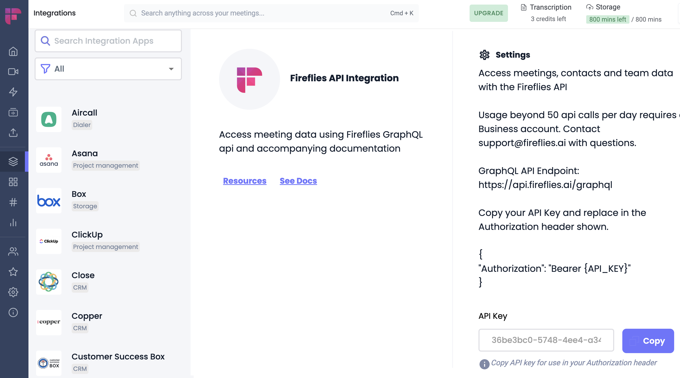Click the dropdown arrow beside All
The width and height of the screenshot is (680, 378).
coord(171,69)
